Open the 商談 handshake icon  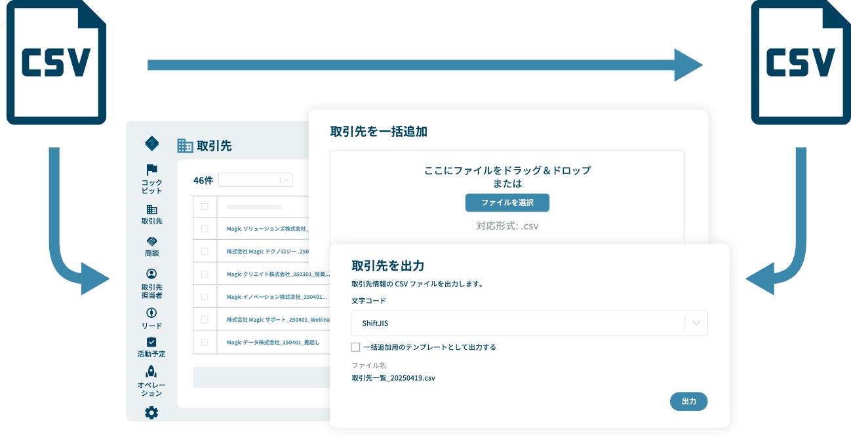(x=151, y=242)
